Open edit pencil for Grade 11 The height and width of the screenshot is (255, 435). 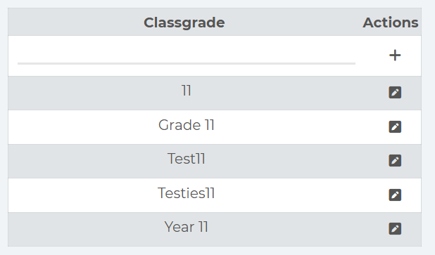[395, 127]
